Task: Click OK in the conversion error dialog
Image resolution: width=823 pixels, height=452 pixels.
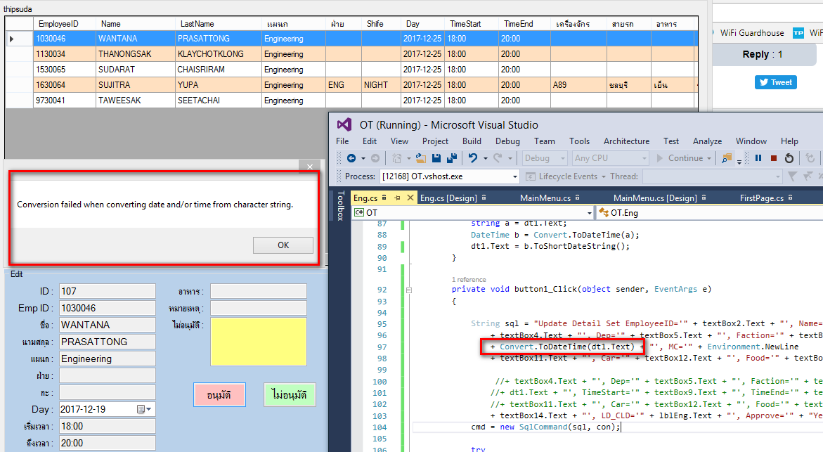Action: 283,245
